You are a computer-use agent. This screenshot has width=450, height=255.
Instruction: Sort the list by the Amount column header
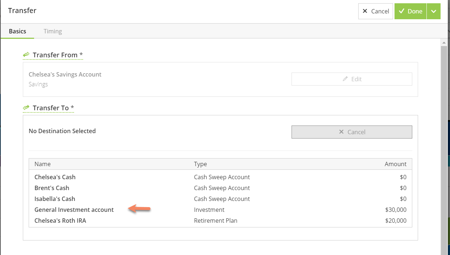pos(395,164)
